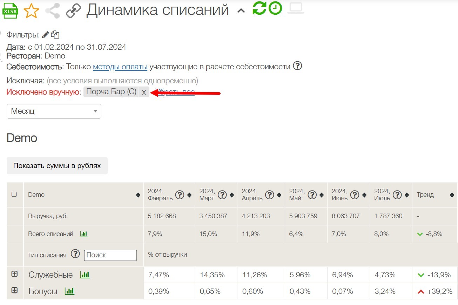Export the report to XLSX
The width and height of the screenshot is (458, 305).
tap(10, 10)
